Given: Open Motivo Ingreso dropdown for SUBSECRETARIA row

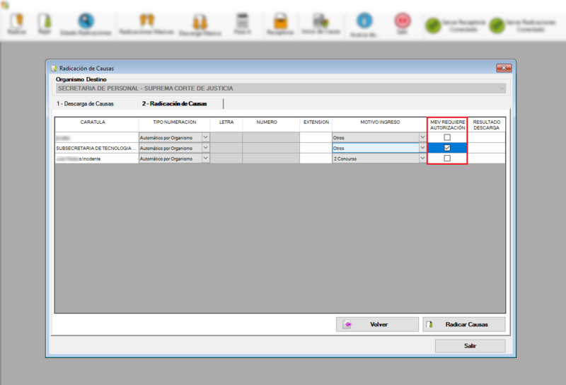Looking at the screenshot, I should [x=422, y=148].
